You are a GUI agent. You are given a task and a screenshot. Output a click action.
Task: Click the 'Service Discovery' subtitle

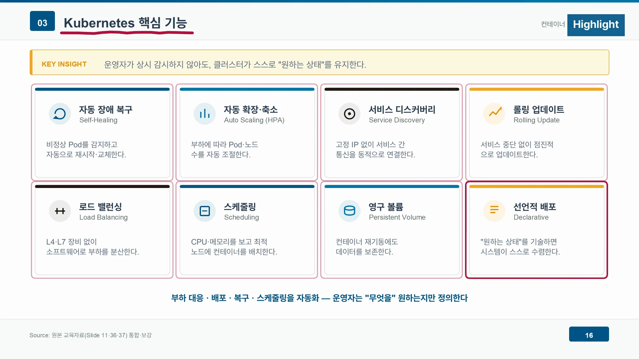[x=397, y=120]
